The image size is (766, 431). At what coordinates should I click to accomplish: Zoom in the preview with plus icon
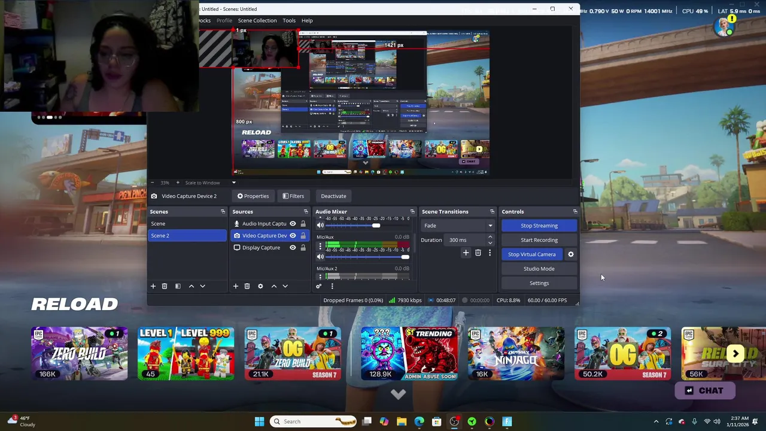(x=177, y=183)
